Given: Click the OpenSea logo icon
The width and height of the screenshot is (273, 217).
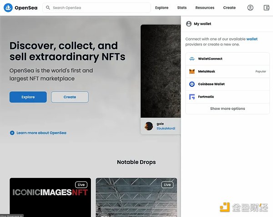Looking at the screenshot, I should (8, 8).
